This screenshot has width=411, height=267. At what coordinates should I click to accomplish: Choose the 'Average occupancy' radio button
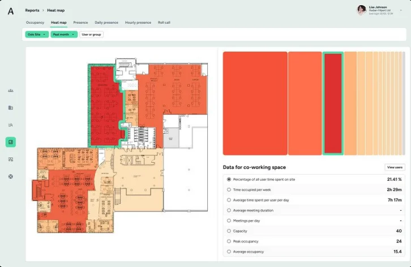coord(229,251)
